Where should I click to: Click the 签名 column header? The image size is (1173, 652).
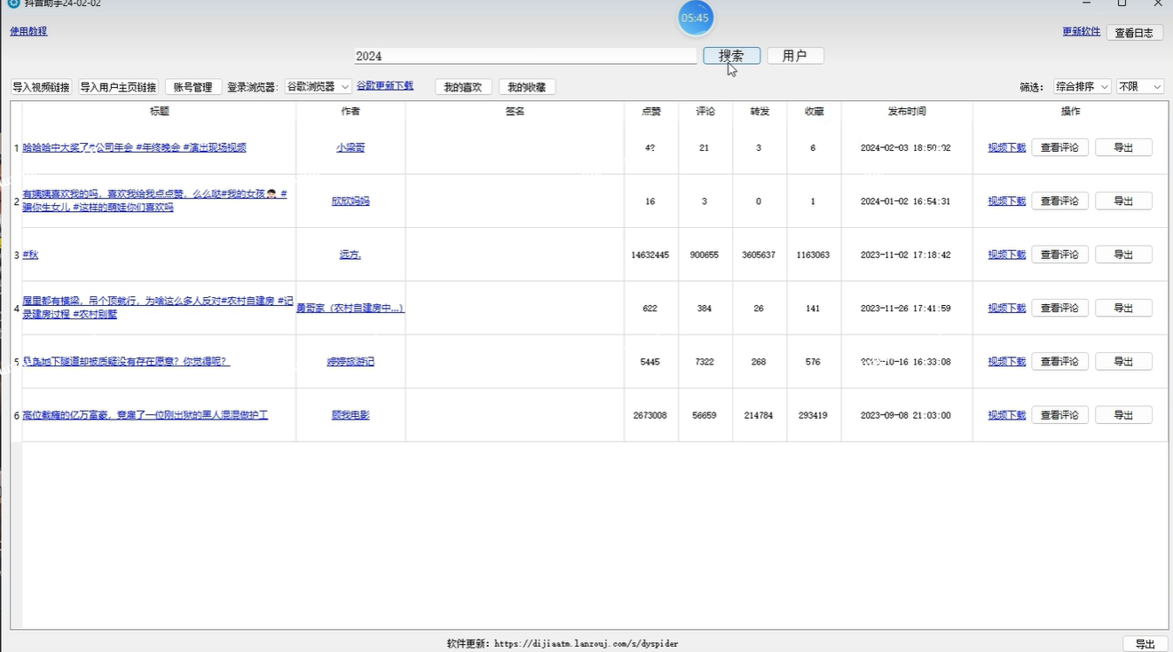[x=515, y=112]
